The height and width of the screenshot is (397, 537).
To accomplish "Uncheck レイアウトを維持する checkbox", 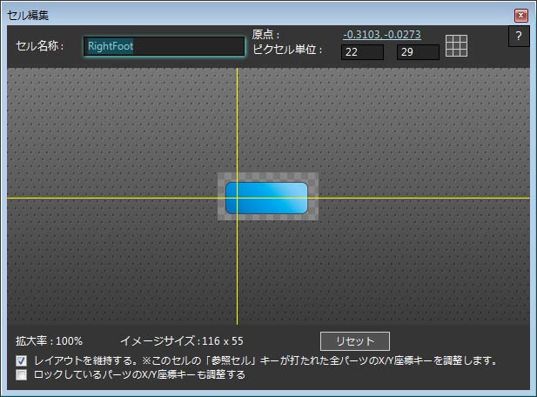I will coord(21,360).
